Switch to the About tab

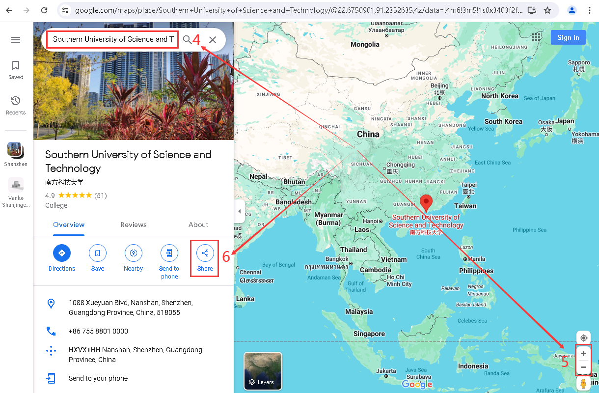pyautogui.click(x=198, y=225)
